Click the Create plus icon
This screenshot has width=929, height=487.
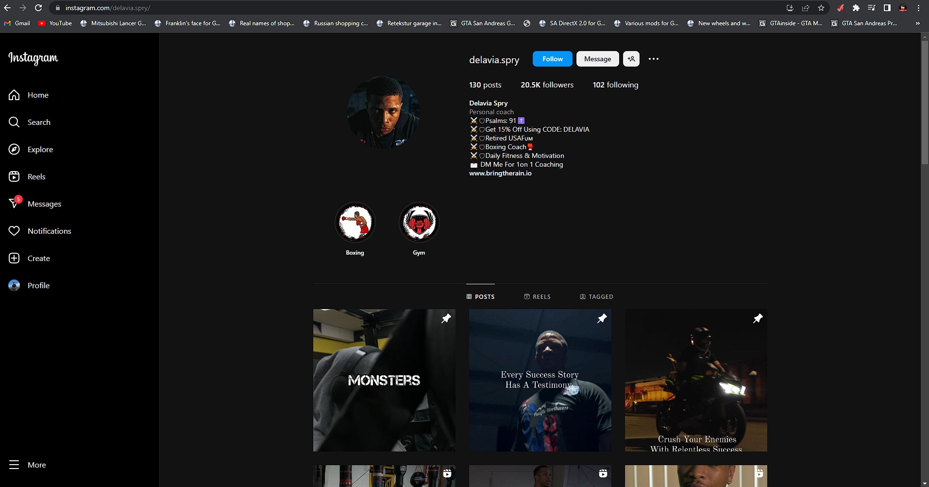click(15, 259)
